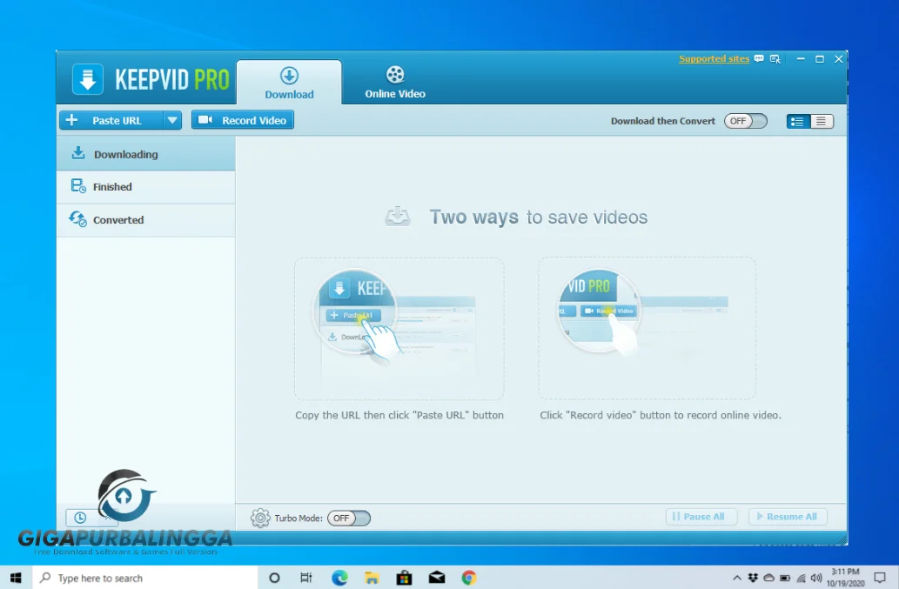Open the Turbo Mode settings gear
This screenshot has height=589, width=899.
259,517
